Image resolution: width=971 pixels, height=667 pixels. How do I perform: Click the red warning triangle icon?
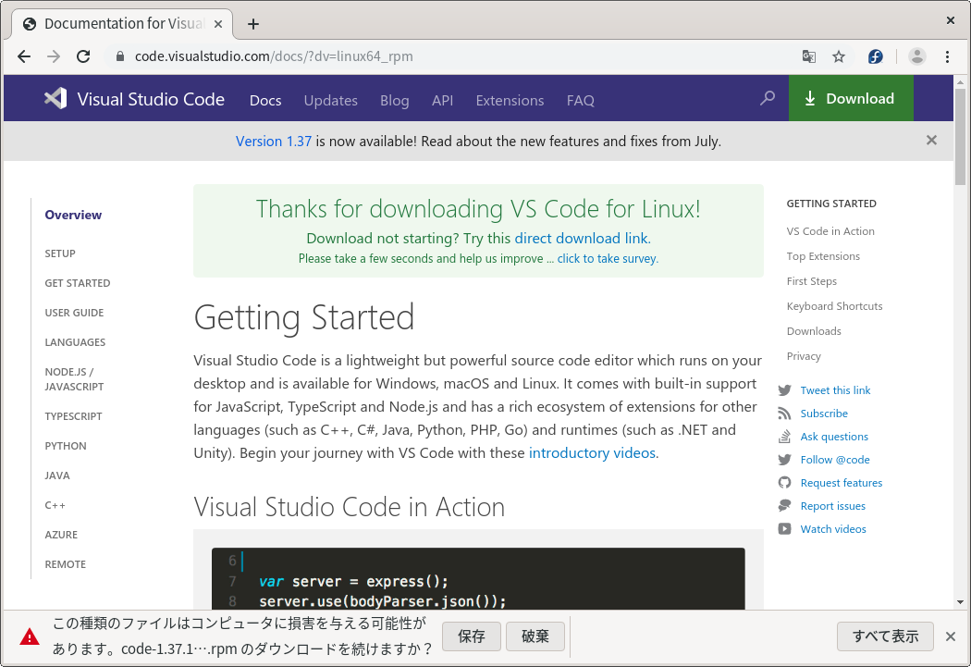(29, 636)
